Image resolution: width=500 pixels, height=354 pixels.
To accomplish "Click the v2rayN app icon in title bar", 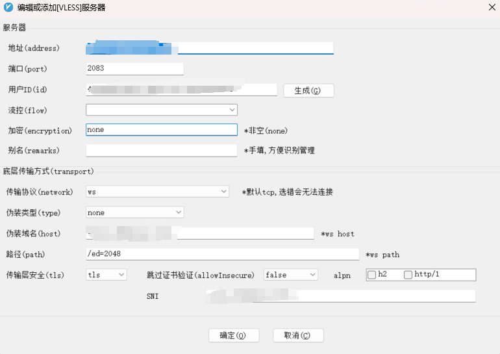I will click(x=8, y=7).
